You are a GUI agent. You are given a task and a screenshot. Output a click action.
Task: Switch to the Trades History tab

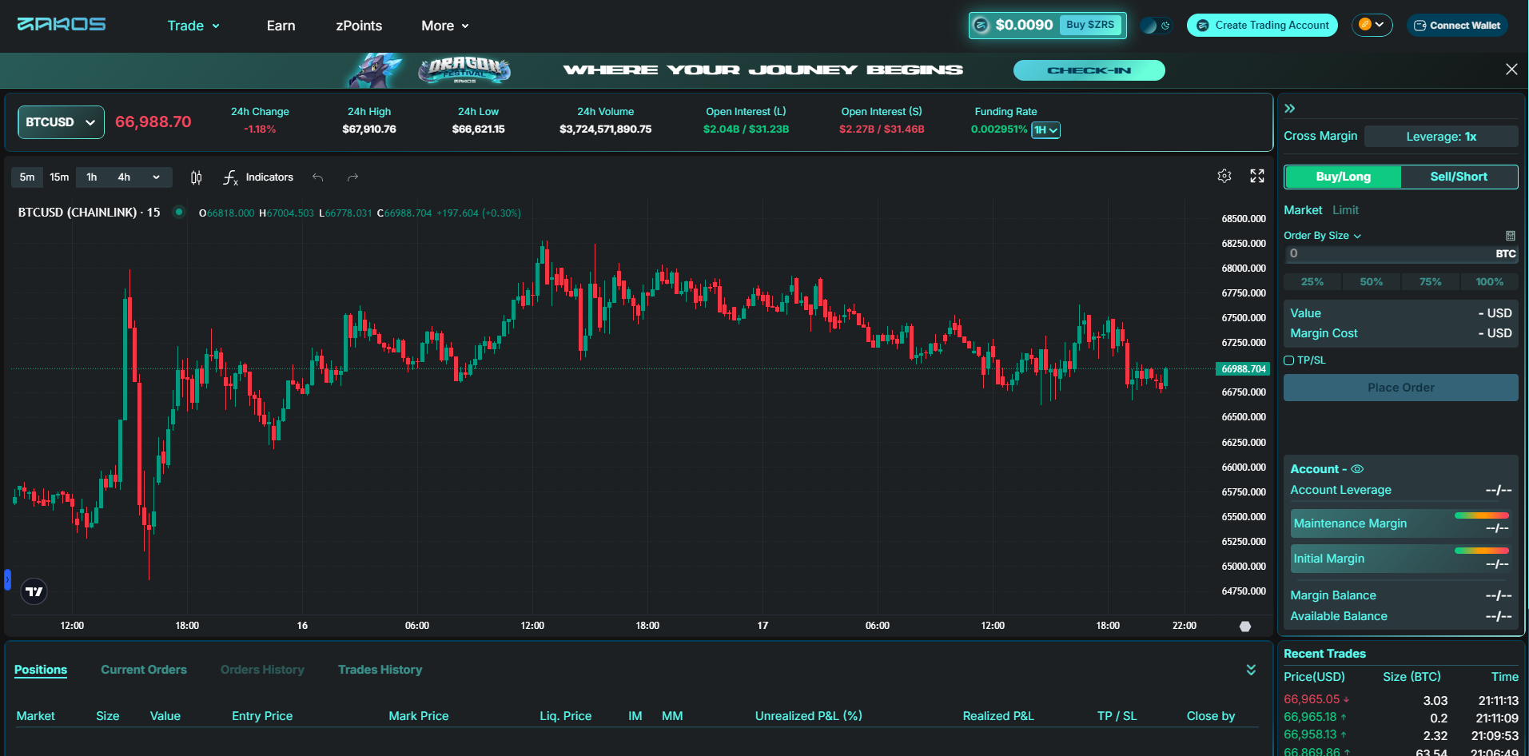(x=380, y=670)
